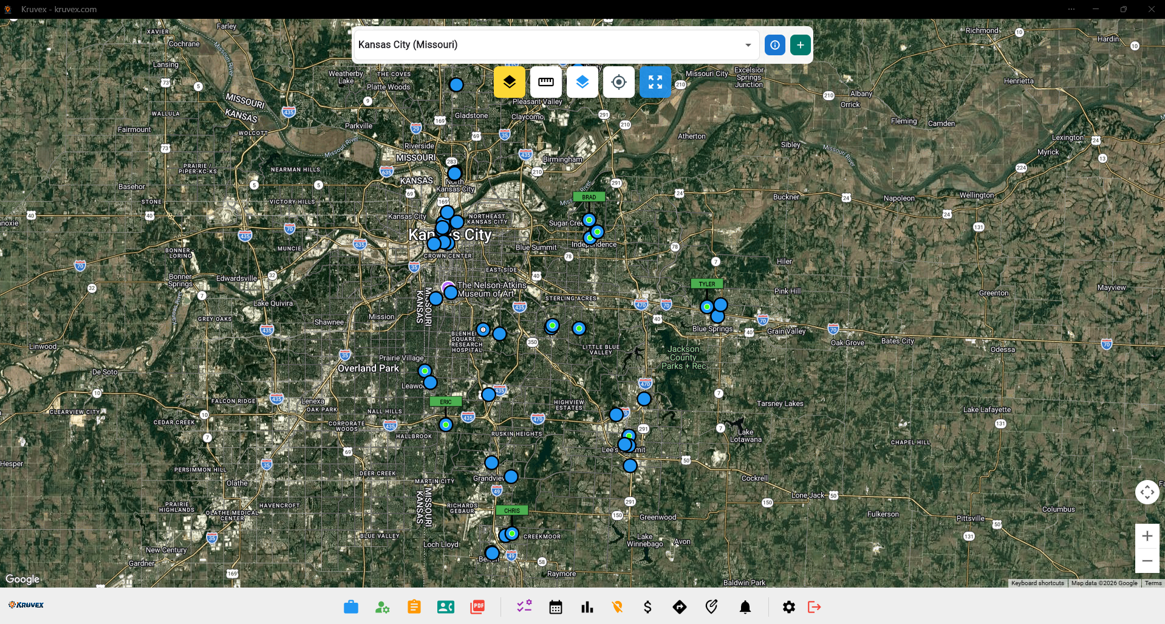Open notifications bell icon
Screen dimensions: 1165x624
pyautogui.click(x=745, y=607)
